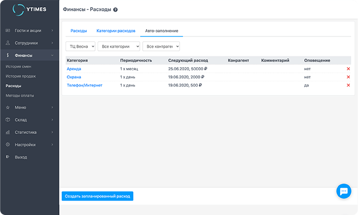Remove the Телефон/Интернет row with red X

(x=348, y=85)
